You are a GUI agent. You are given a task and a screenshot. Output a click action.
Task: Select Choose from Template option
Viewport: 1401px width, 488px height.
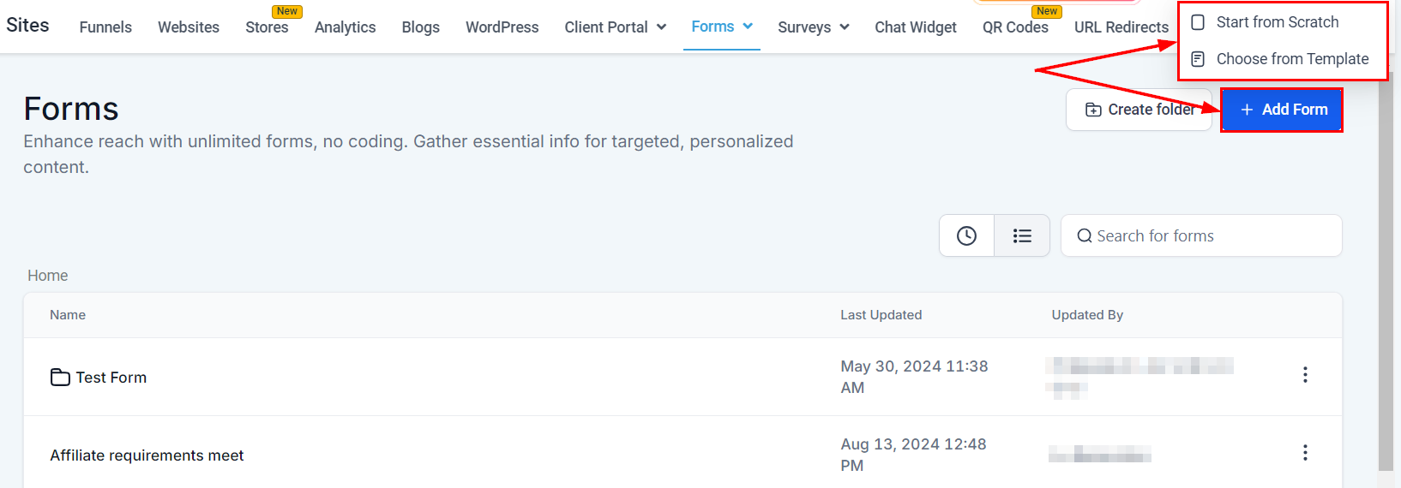1292,59
